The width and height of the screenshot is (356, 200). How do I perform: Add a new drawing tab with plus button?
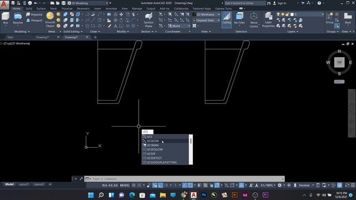pyautogui.click(x=95, y=37)
